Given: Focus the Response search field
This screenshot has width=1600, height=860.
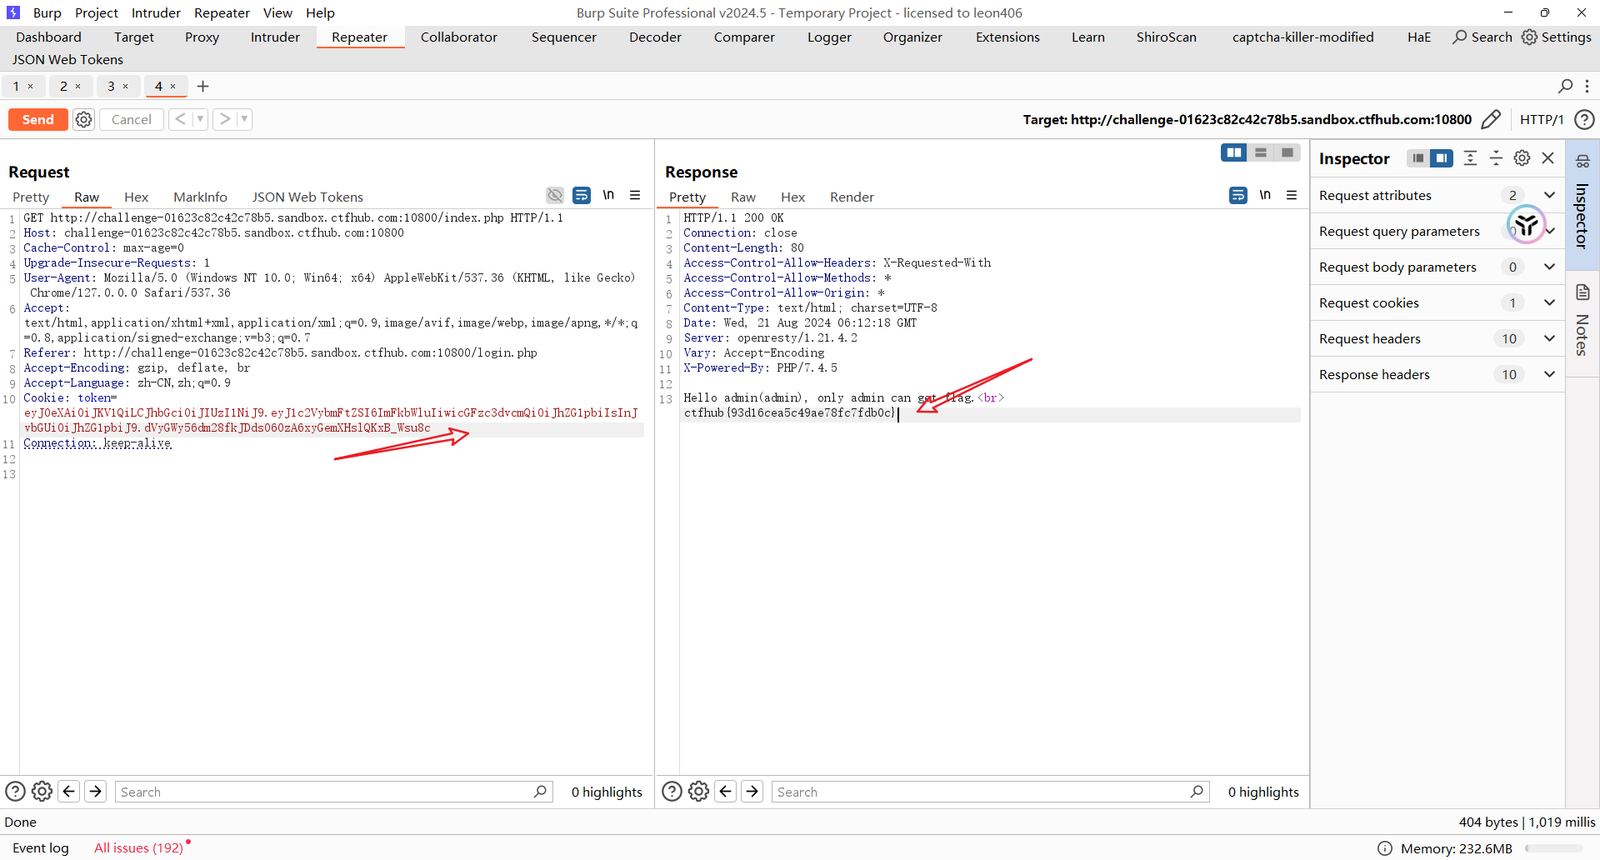Looking at the screenshot, I should 990,792.
